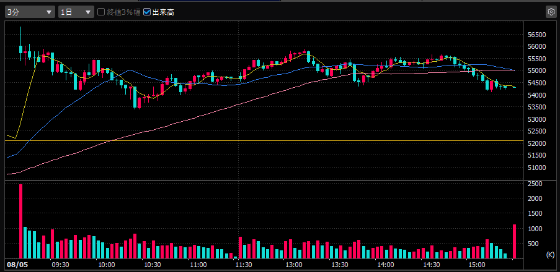The image size is (560, 272).
Task: Click the 53500 price axis label
Action: pos(536,107)
